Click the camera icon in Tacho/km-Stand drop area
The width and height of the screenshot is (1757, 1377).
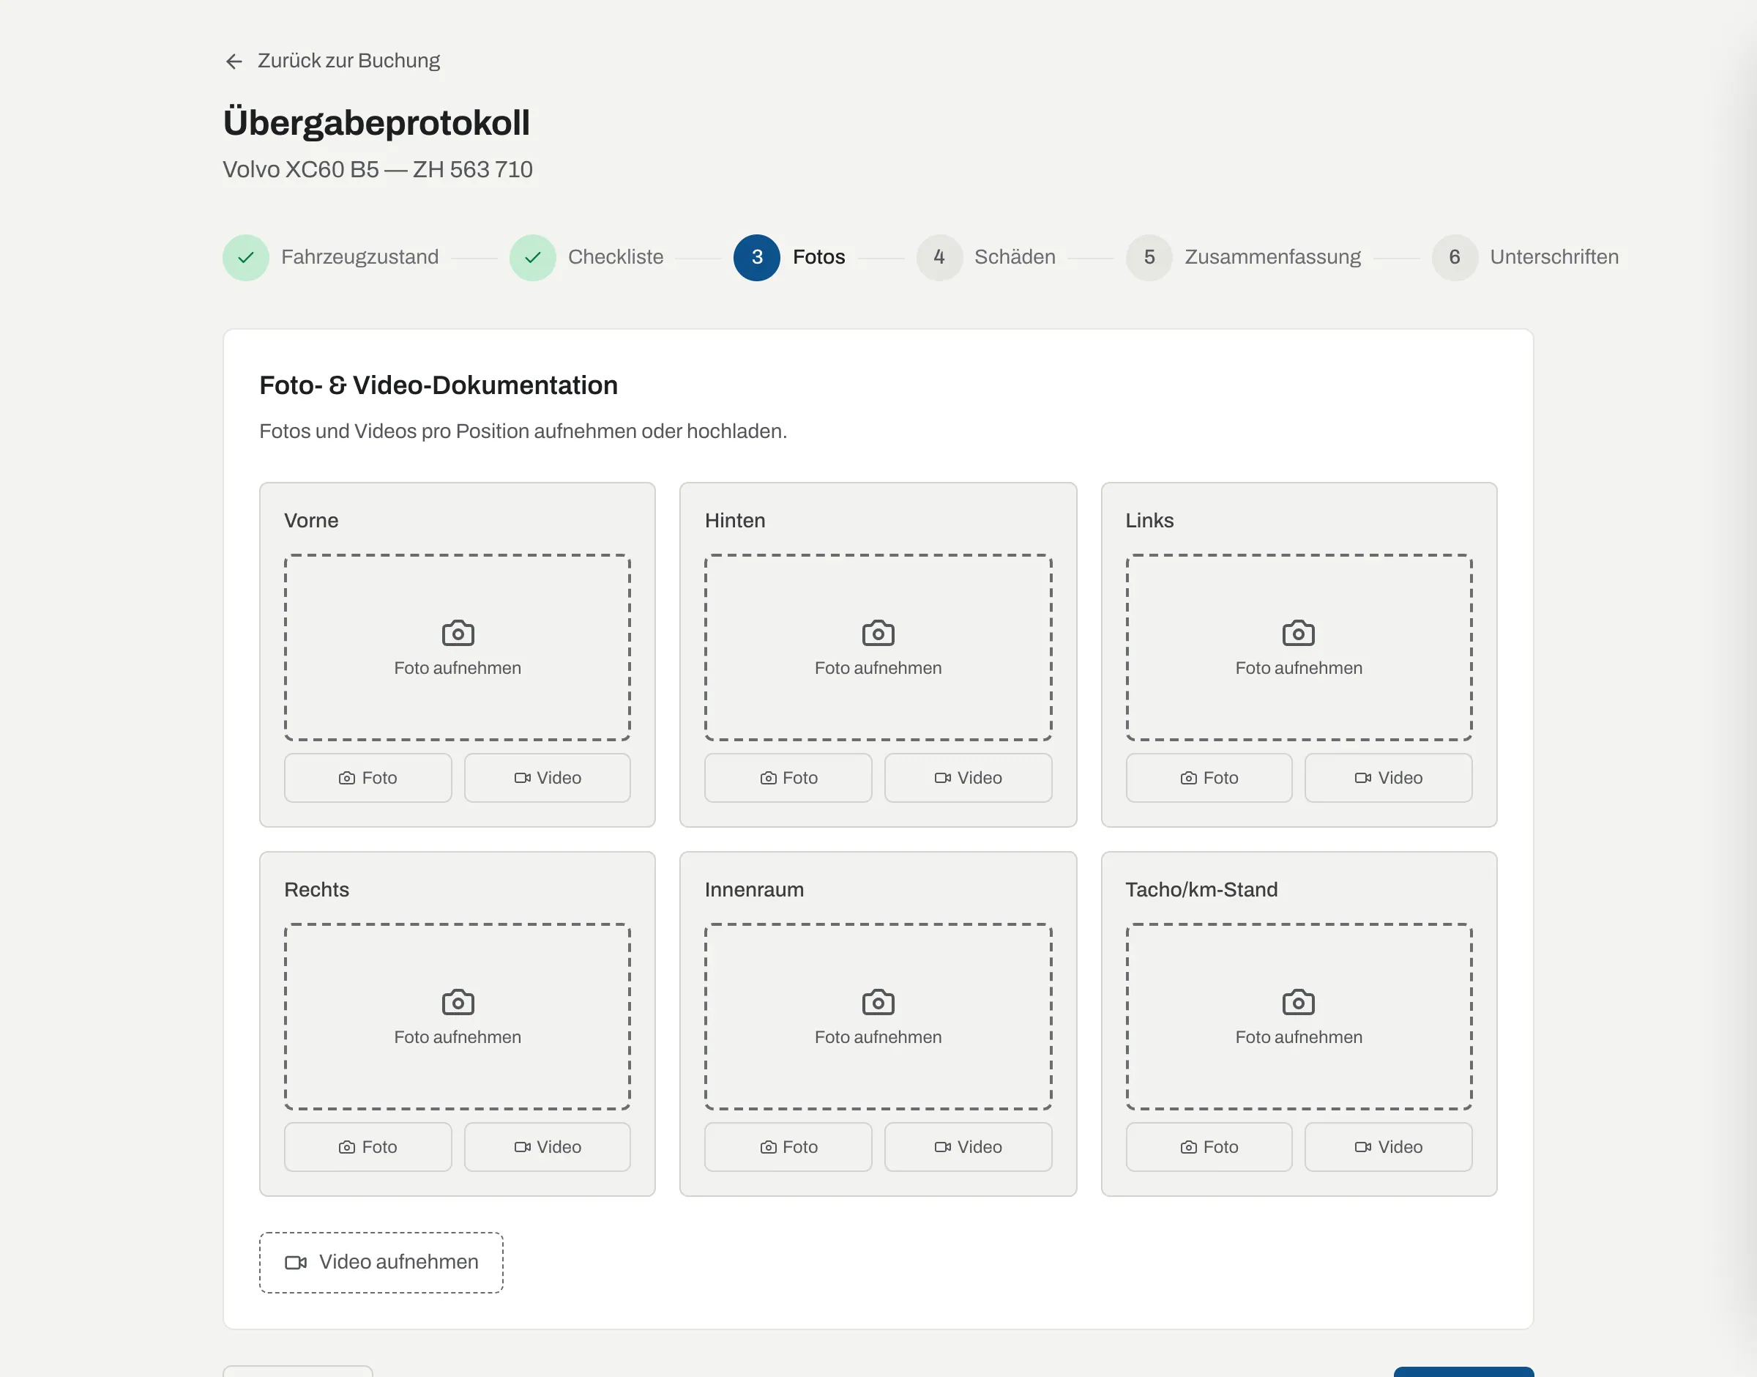point(1299,1003)
